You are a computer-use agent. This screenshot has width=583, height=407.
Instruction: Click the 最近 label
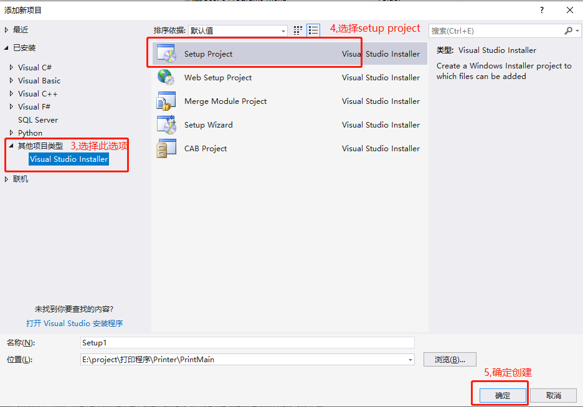click(x=21, y=30)
